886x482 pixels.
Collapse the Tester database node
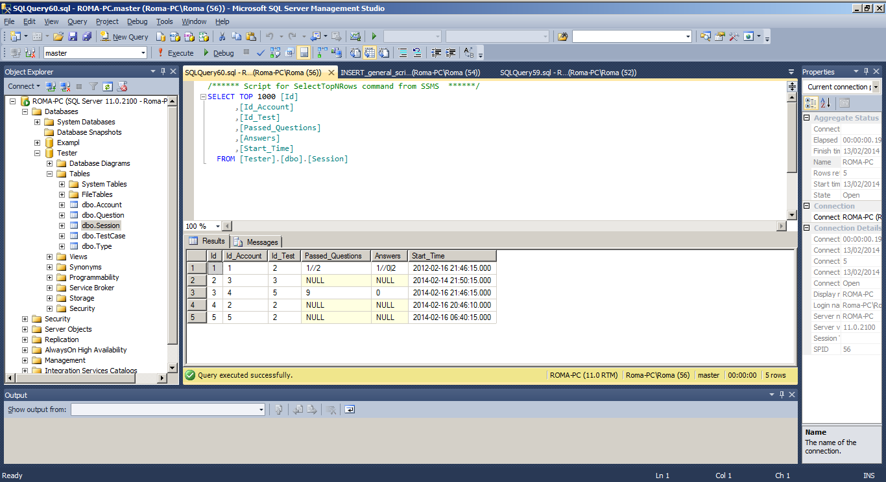click(x=38, y=153)
